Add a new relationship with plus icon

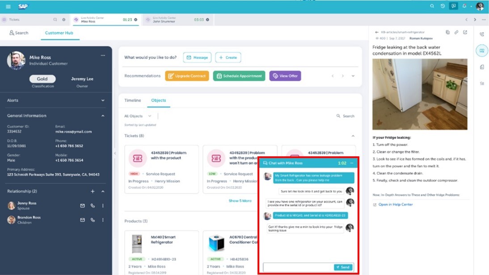[x=93, y=192]
